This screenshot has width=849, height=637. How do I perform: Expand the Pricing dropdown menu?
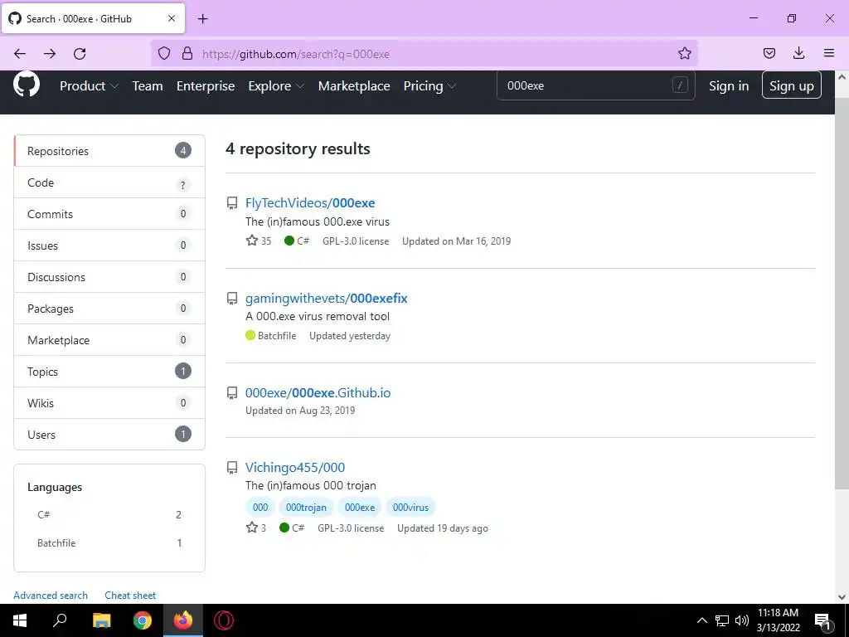(x=429, y=85)
